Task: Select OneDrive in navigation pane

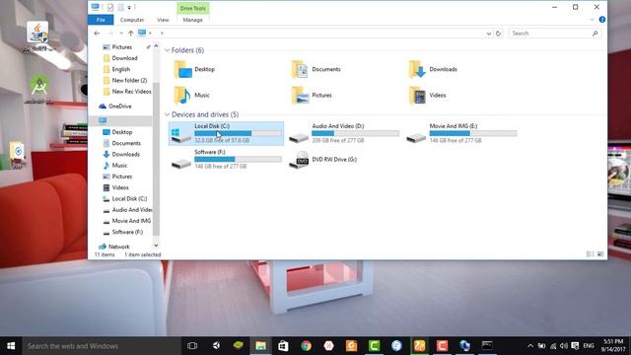Action: coord(120,106)
